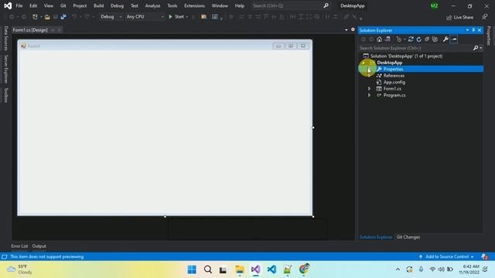This screenshot has height=278, width=495.
Task: Click the Undo arrow in toolbar
Action: [74, 17]
